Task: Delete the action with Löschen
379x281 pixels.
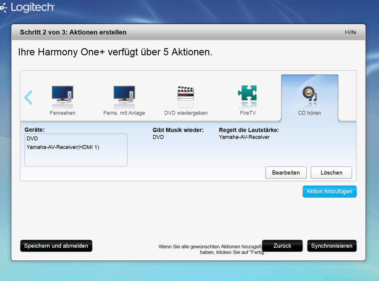Action: tap(331, 173)
